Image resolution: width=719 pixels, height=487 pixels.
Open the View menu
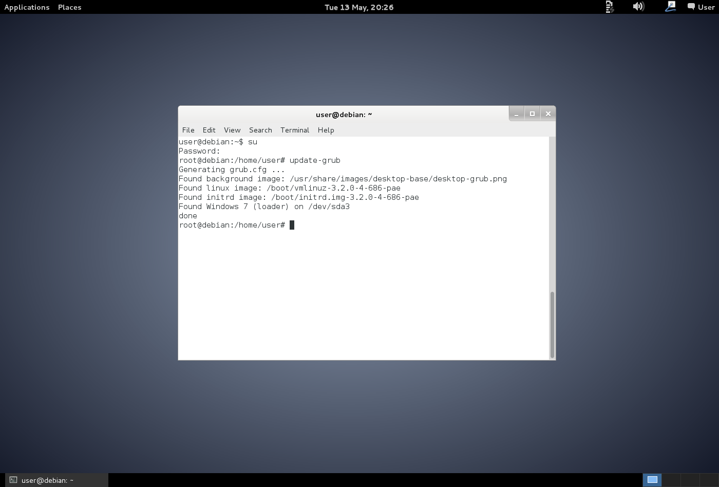[232, 130]
